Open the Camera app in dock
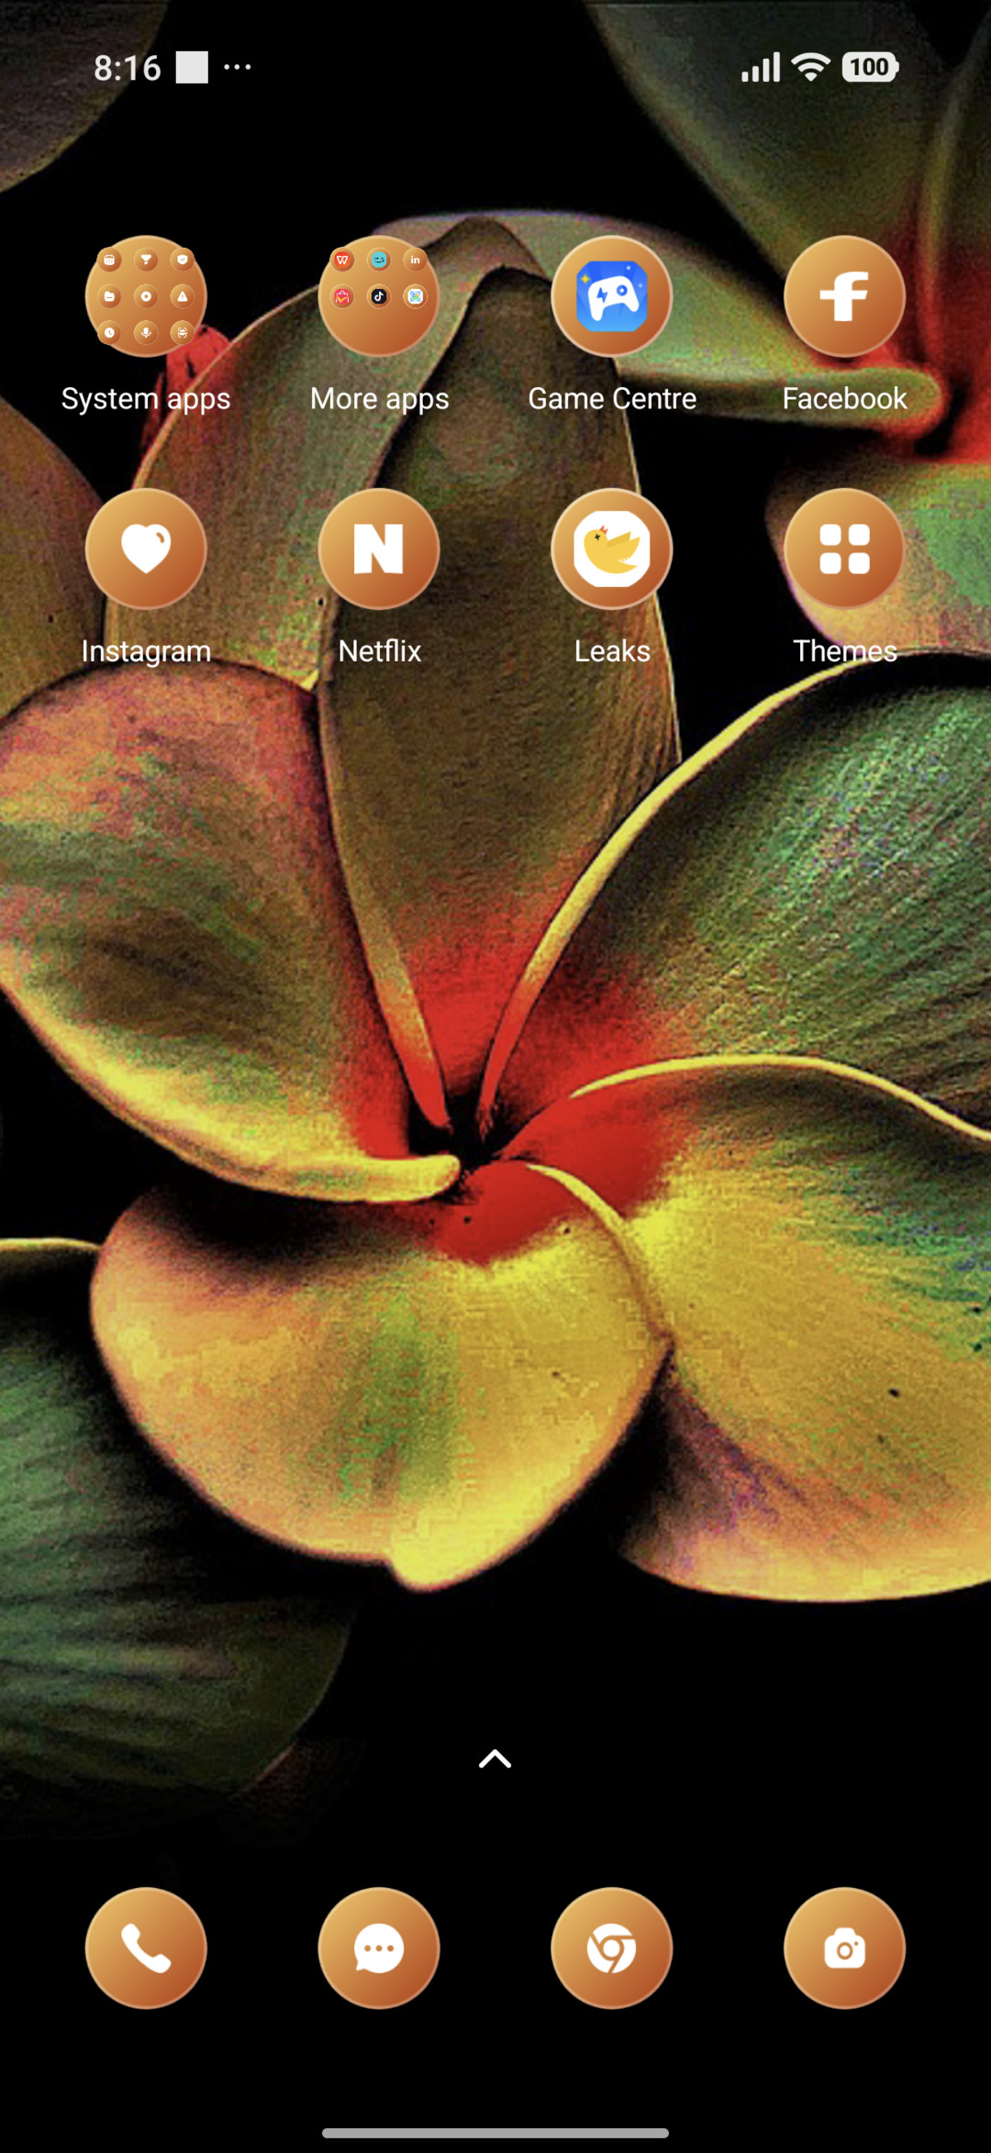991x2153 pixels. [x=844, y=1948]
